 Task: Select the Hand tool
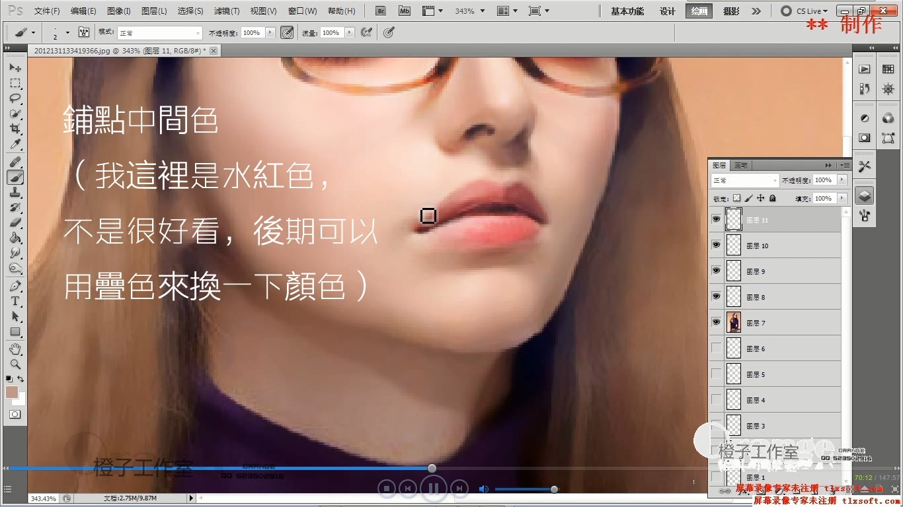point(15,349)
